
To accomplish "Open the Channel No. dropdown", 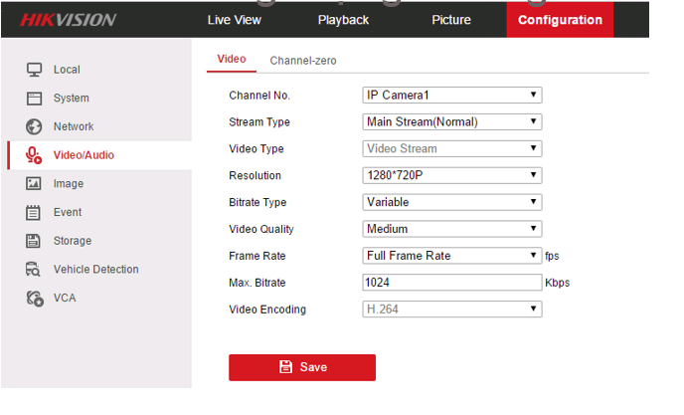I will coord(451,96).
